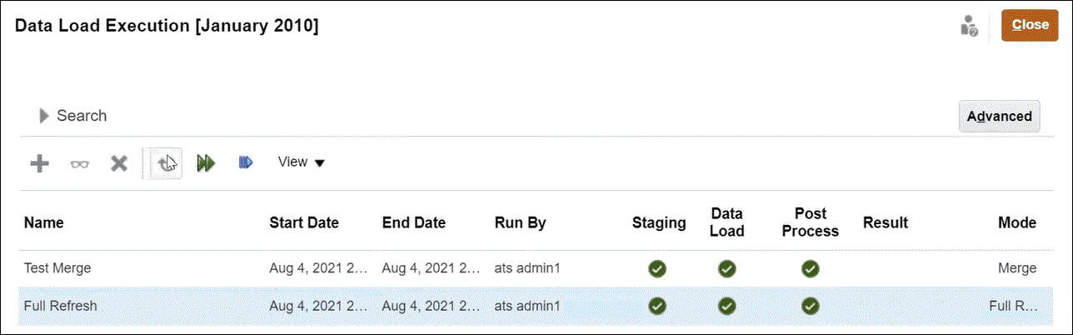Click the X Delete icon in toolbar

coord(119,163)
